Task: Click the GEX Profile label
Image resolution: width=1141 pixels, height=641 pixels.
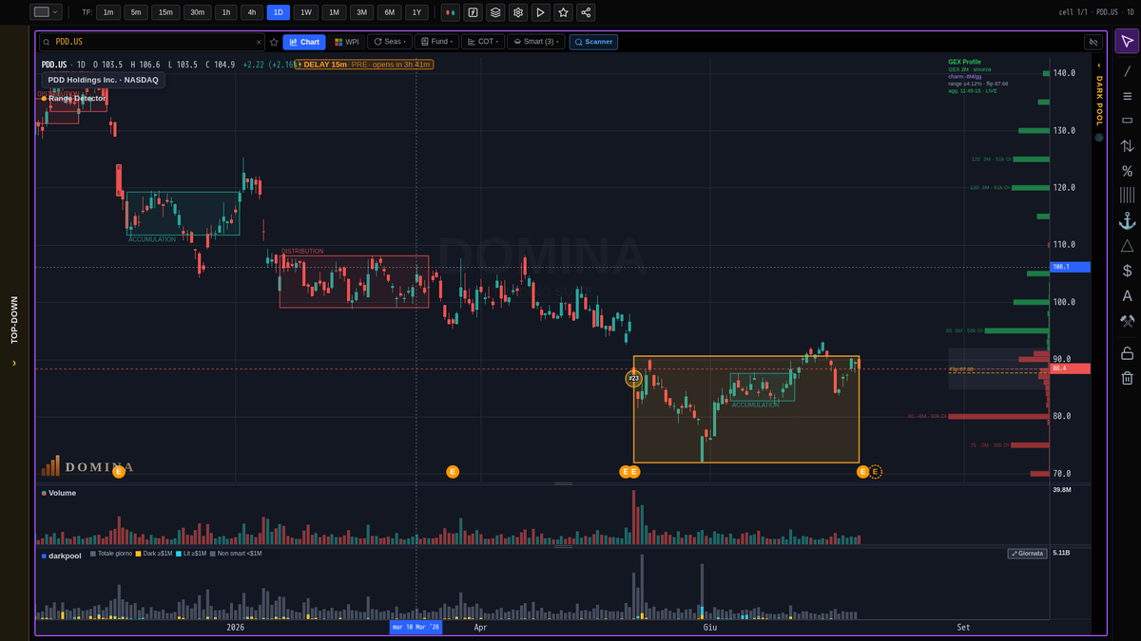Action: [964, 62]
